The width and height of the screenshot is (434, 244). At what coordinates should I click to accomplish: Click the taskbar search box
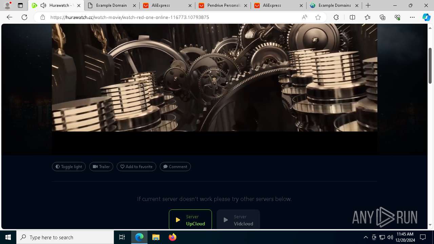click(65, 237)
